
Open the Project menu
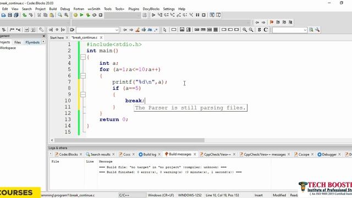pyautogui.click(x=40, y=9)
